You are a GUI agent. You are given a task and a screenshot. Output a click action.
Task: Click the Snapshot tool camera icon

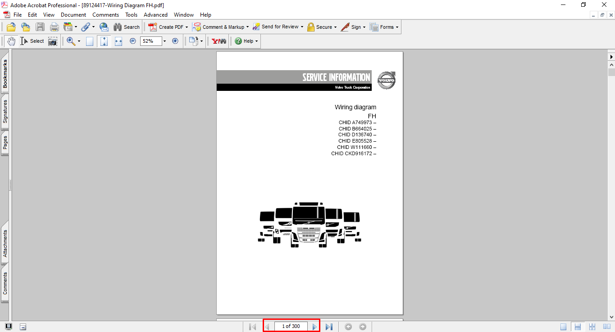pos(53,41)
